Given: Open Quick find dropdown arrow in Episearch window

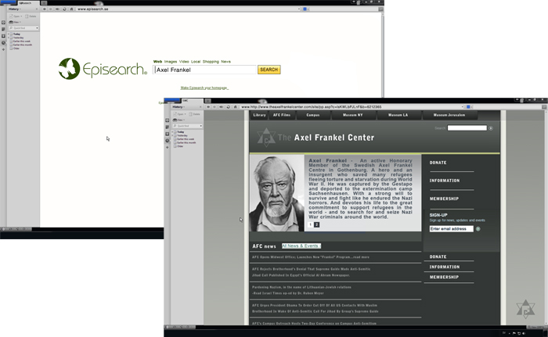Looking at the screenshot, I should coord(37,28).
